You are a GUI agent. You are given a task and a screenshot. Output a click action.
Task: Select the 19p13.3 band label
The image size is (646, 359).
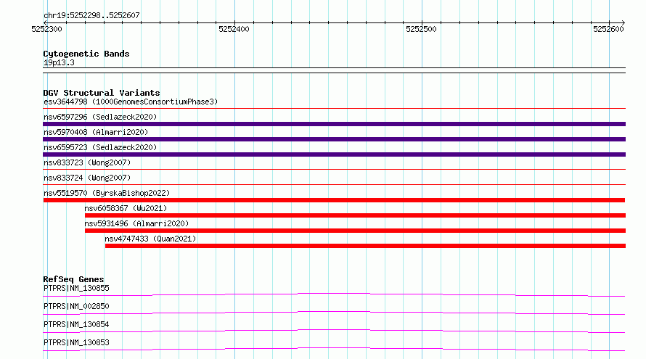pos(59,62)
